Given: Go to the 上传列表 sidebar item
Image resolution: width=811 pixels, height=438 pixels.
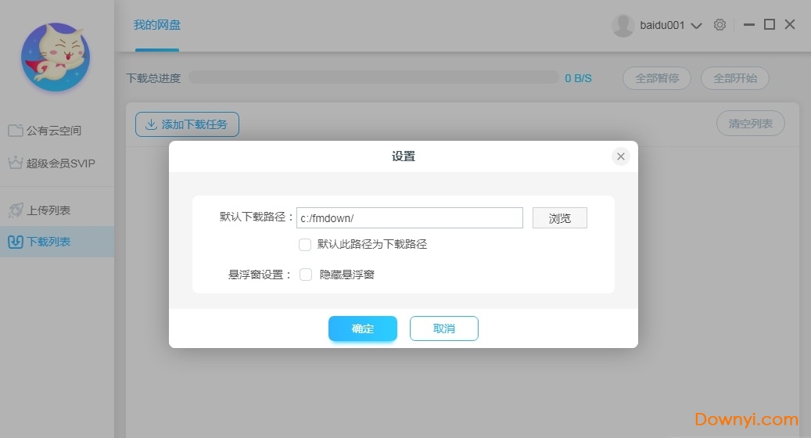Looking at the screenshot, I should point(57,210).
